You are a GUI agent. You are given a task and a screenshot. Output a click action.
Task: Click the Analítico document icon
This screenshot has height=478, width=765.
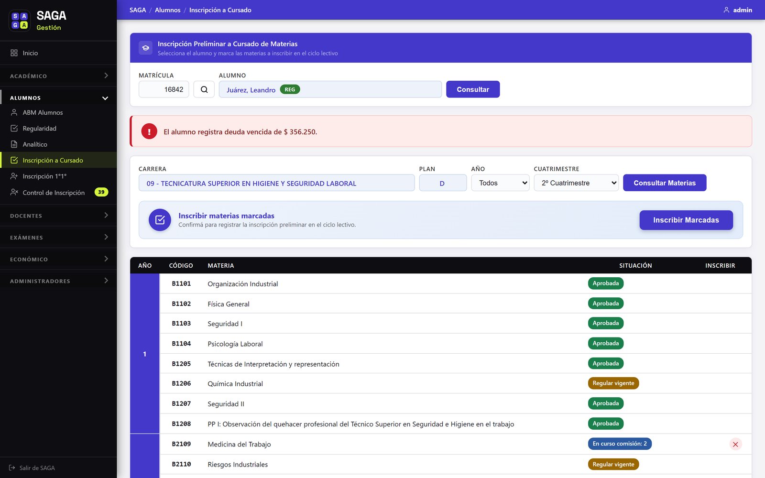pos(14,144)
